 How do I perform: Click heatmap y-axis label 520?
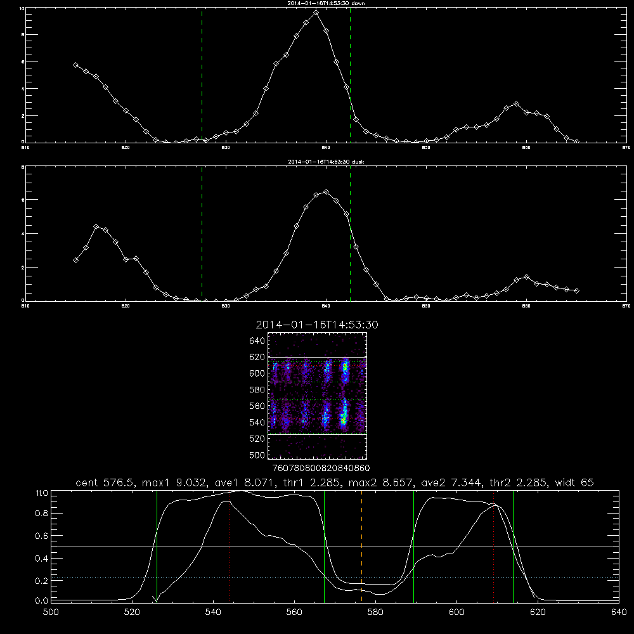257,439
